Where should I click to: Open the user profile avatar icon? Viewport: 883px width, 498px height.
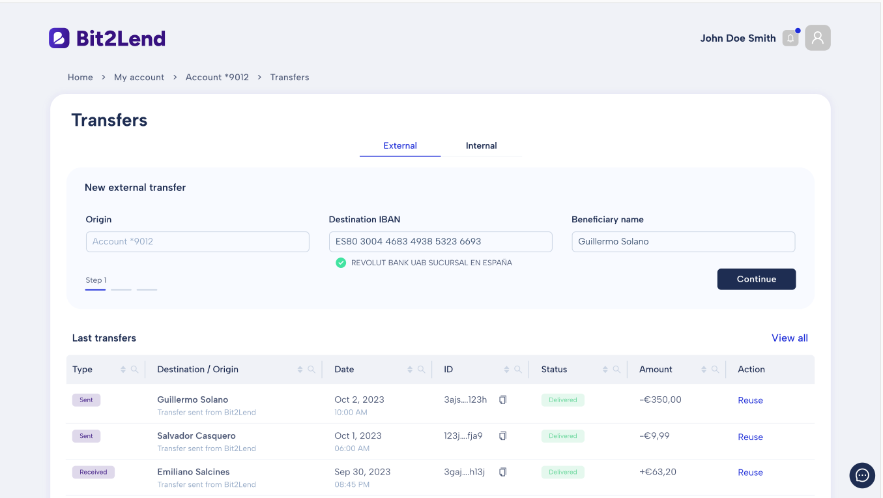[x=818, y=38]
